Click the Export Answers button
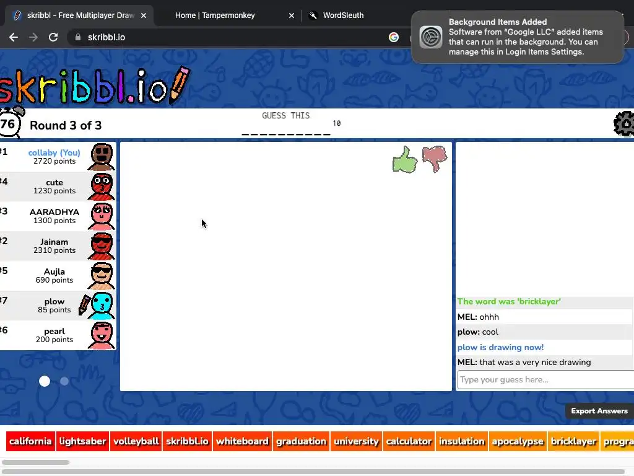634x476 pixels. pyautogui.click(x=599, y=411)
